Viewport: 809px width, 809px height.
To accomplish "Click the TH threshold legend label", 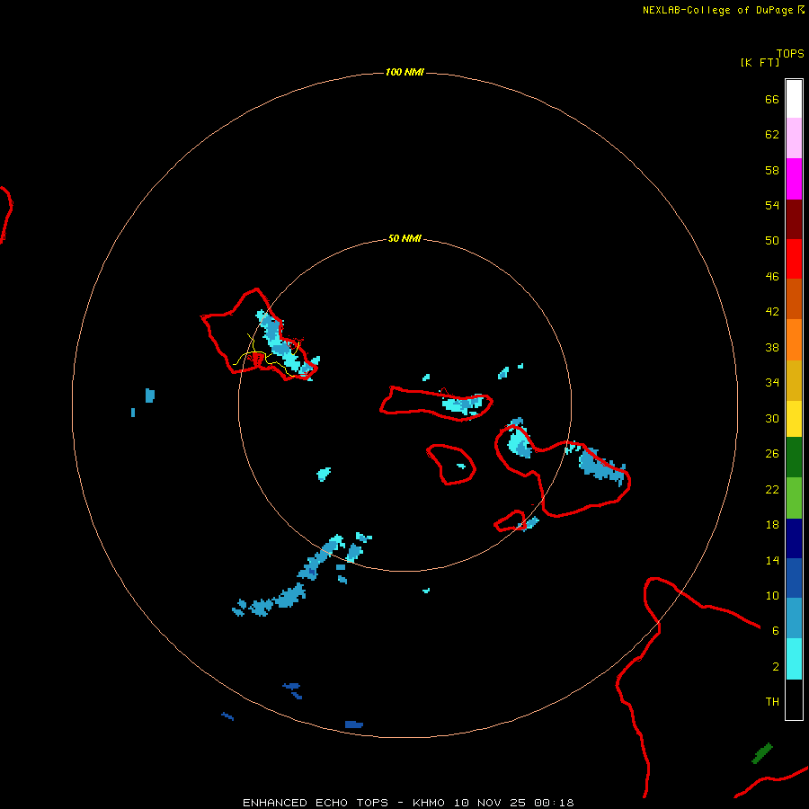I will [772, 702].
